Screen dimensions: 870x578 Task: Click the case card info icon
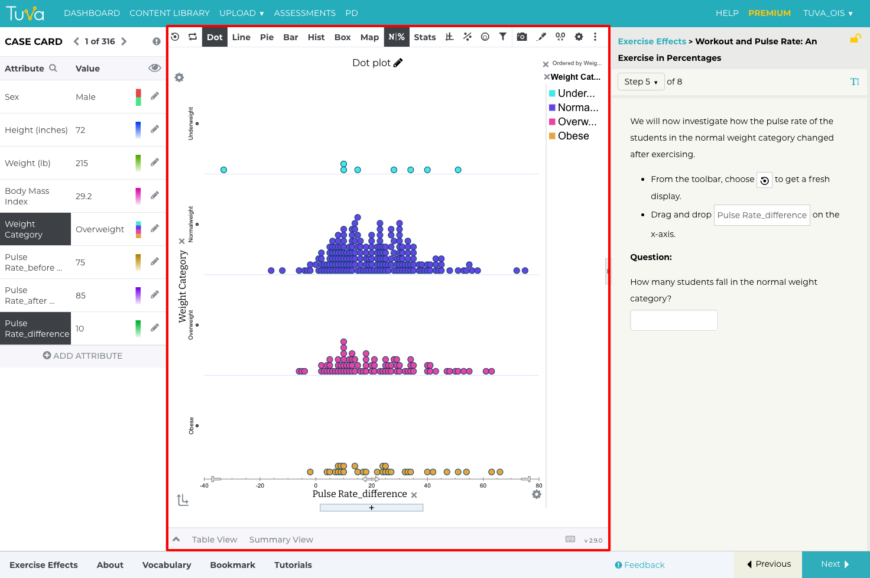[x=157, y=41]
